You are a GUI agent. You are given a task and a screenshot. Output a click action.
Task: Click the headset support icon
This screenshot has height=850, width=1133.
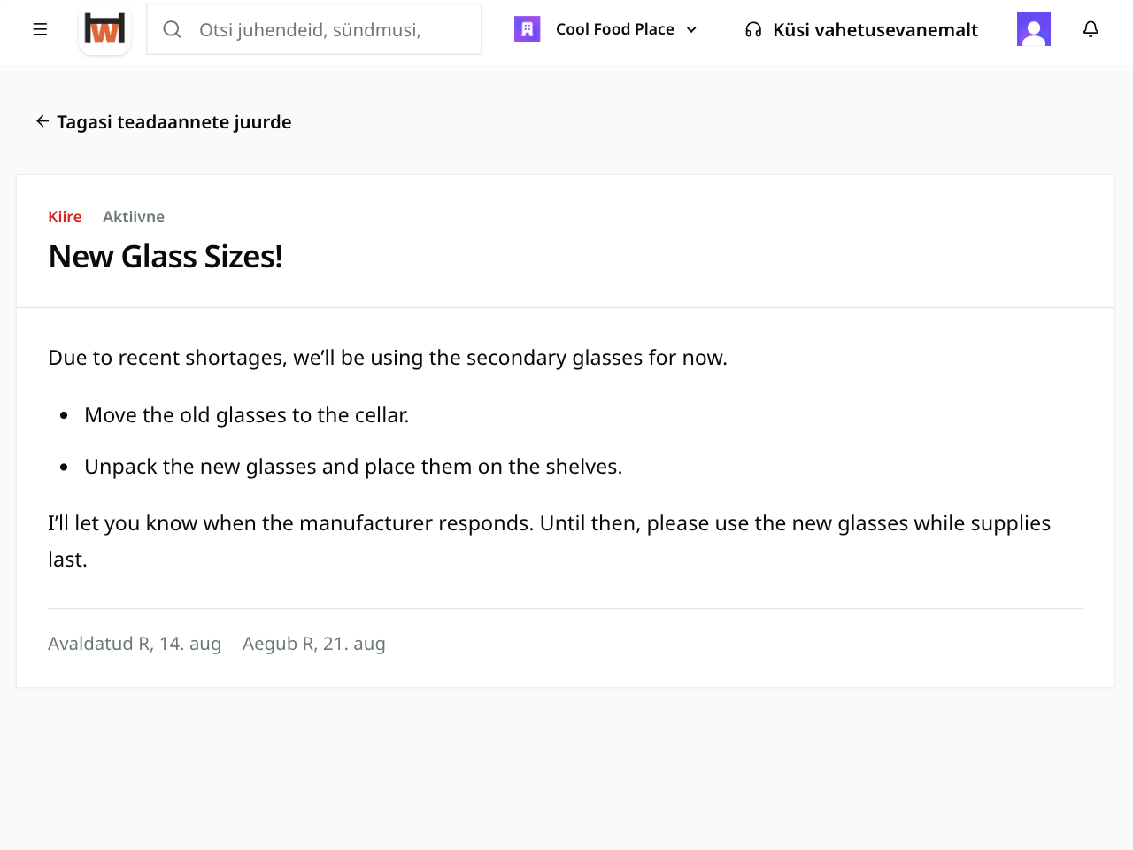[753, 29]
